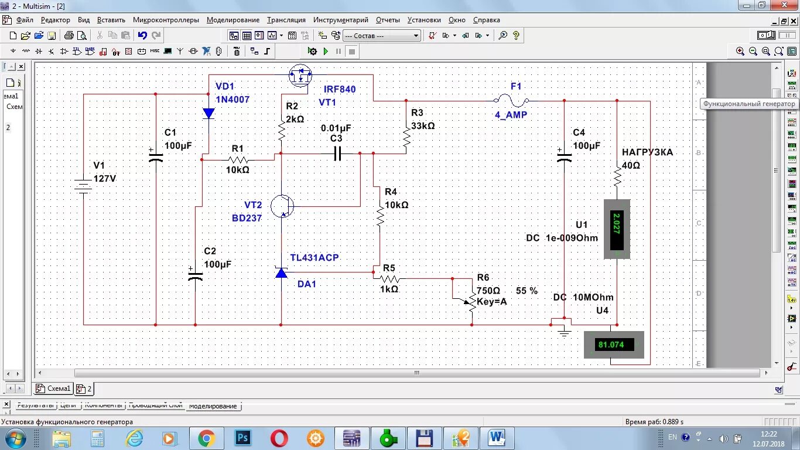The height and width of the screenshot is (450, 800).
Task: Undo the last action
Action: pyautogui.click(x=142, y=35)
